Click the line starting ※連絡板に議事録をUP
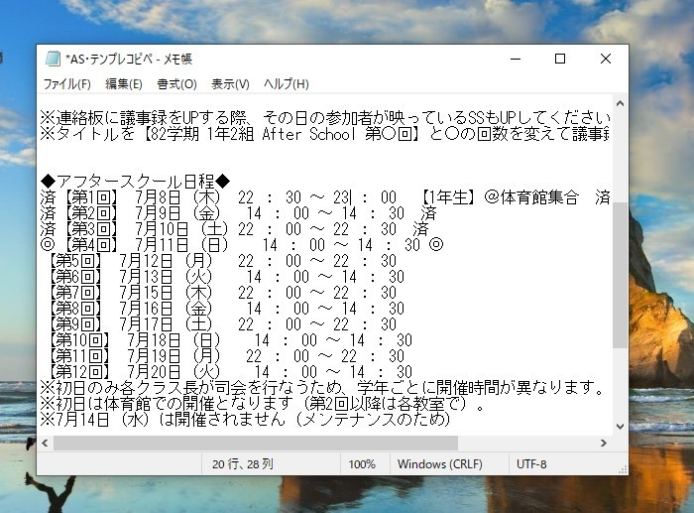The width and height of the screenshot is (694, 513). point(325,118)
